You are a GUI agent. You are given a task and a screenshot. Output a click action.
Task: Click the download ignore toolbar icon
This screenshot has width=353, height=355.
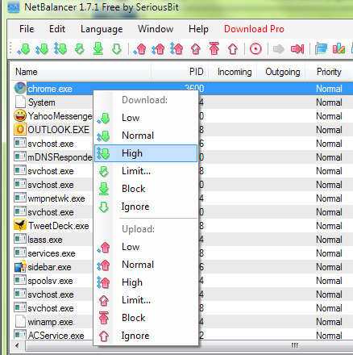(117, 49)
